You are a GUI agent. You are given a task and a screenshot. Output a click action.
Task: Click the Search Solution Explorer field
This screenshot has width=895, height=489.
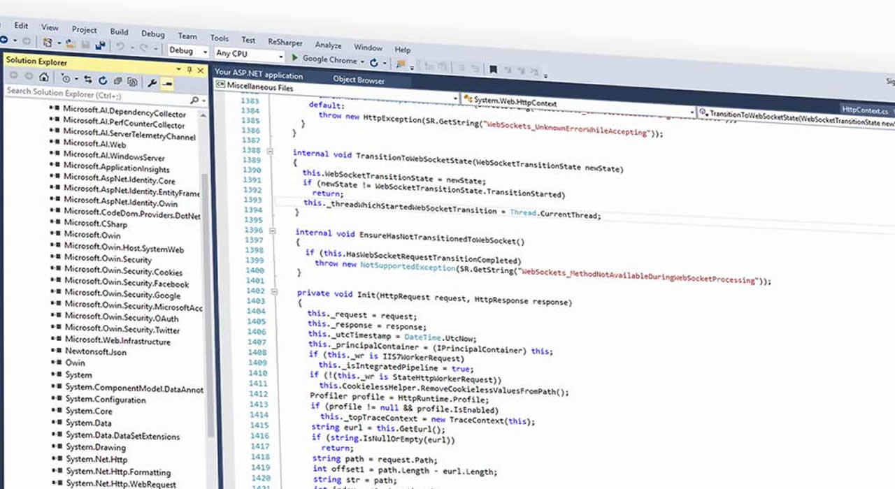pyautogui.click(x=98, y=94)
